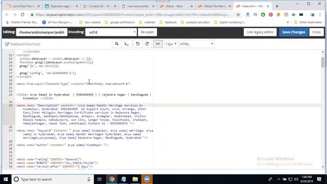Viewport: 327px width, 184px height.
Task: Click gtag config line 17
Action: (48, 73)
